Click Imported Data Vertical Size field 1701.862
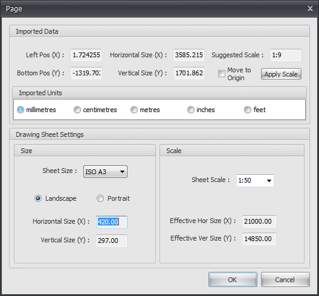The image size is (319, 296). [x=189, y=73]
